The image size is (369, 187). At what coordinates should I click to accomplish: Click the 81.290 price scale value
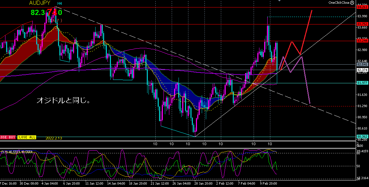pos(362,106)
